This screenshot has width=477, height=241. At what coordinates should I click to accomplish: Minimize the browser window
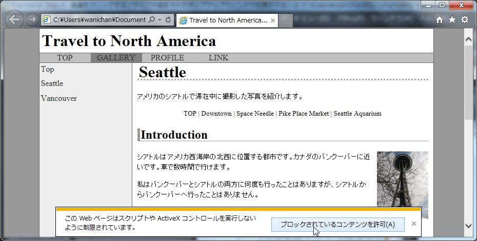(x=428, y=5)
